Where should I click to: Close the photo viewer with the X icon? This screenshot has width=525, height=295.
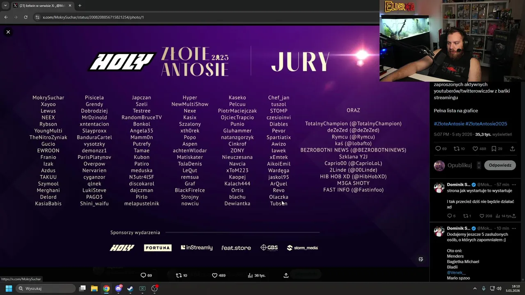point(8,32)
